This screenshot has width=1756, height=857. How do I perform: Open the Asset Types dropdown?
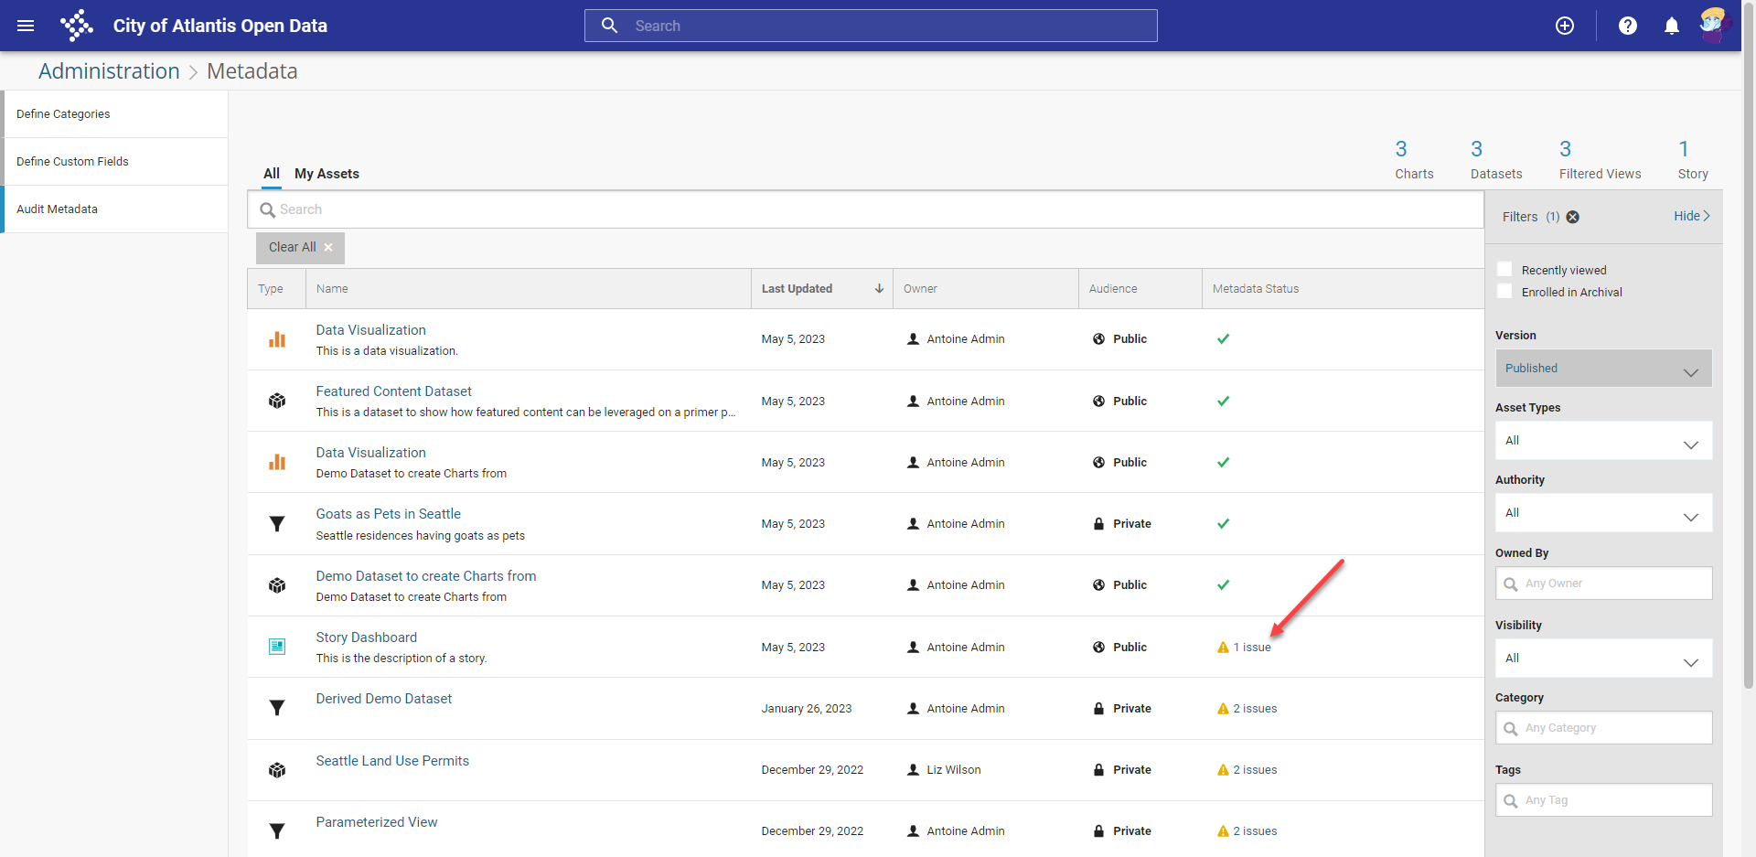click(x=1603, y=441)
